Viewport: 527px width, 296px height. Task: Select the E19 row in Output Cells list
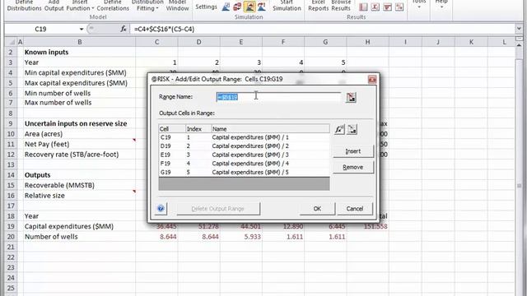[x=244, y=155]
